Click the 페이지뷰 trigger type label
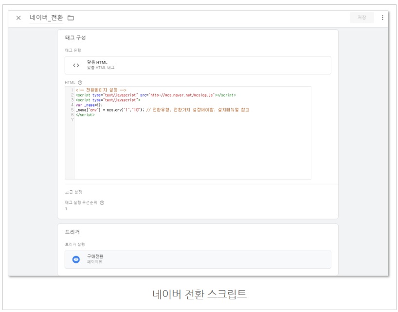This screenshot has height=312, width=398. coord(95,262)
